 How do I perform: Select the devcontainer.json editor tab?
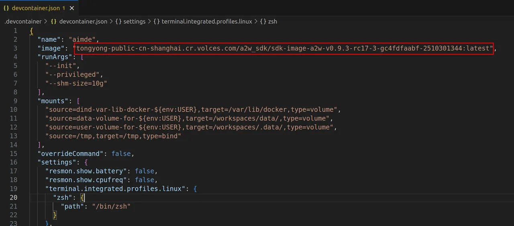click(x=36, y=8)
